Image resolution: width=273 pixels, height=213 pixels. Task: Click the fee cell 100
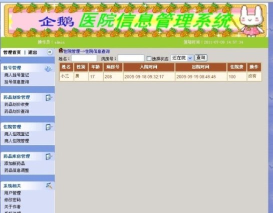tap(236, 76)
